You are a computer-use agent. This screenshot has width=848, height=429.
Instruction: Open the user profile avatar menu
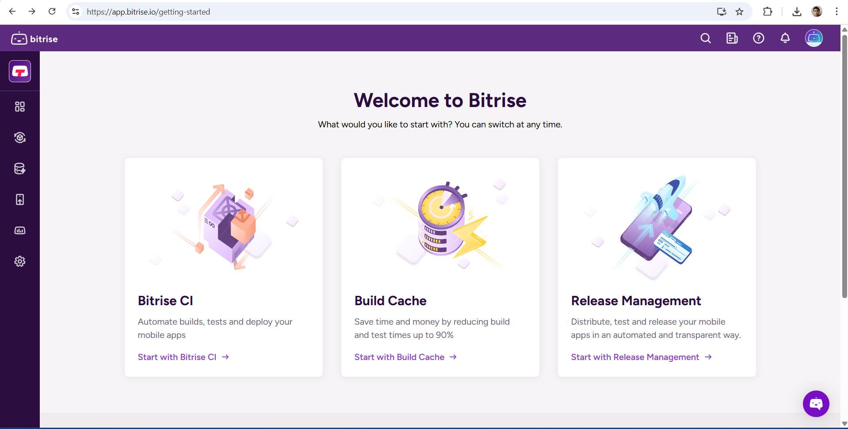pyautogui.click(x=814, y=38)
